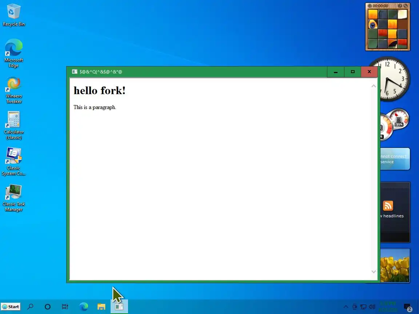Click the weather gadget "cannot connect to service"
This screenshot has height=314, width=419.
395,159
